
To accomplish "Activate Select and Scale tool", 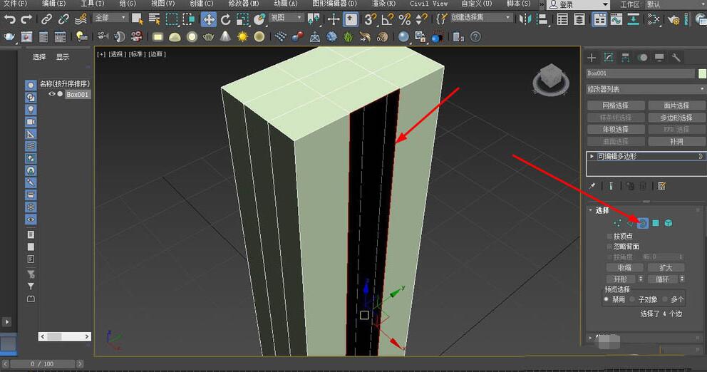I will coord(242,19).
